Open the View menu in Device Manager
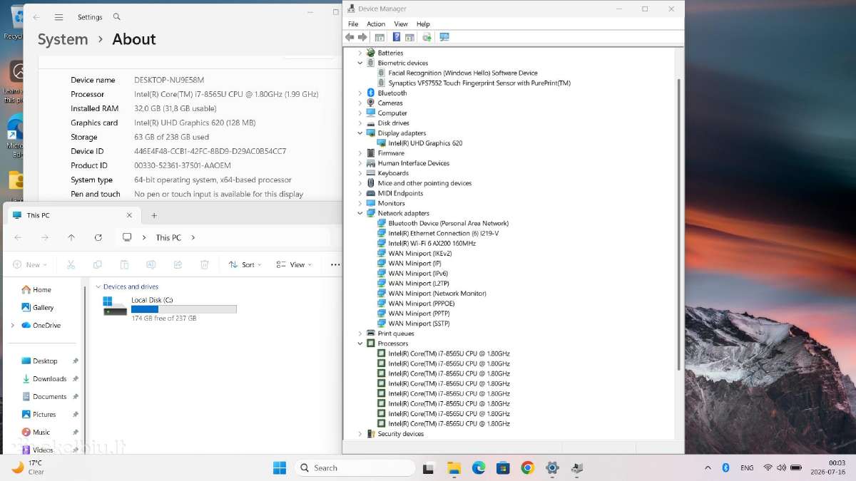The width and height of the screenshot is (856, 481). [401, 24]
